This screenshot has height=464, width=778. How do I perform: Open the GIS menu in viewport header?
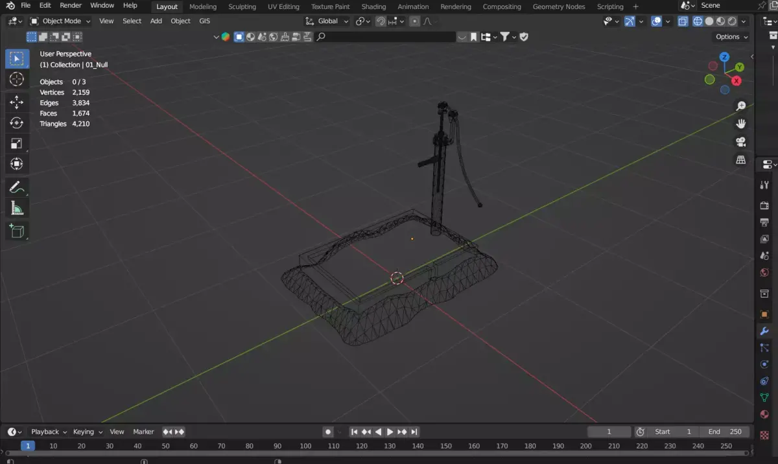(x=204, y=21)
